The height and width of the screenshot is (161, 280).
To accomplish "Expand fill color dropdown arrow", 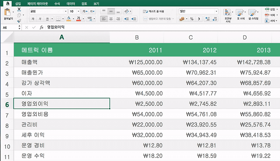I will pyautogui.click(x=73, y=19).
